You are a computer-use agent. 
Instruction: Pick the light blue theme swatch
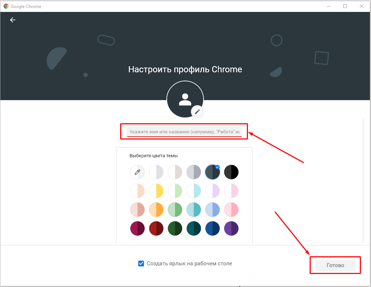pos(213,210)
